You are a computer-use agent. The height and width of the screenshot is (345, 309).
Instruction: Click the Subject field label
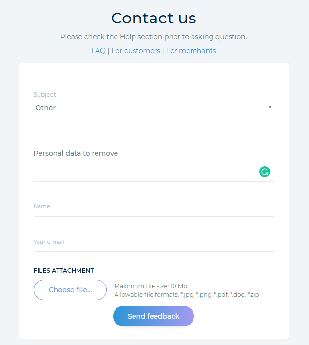(44, 95)
